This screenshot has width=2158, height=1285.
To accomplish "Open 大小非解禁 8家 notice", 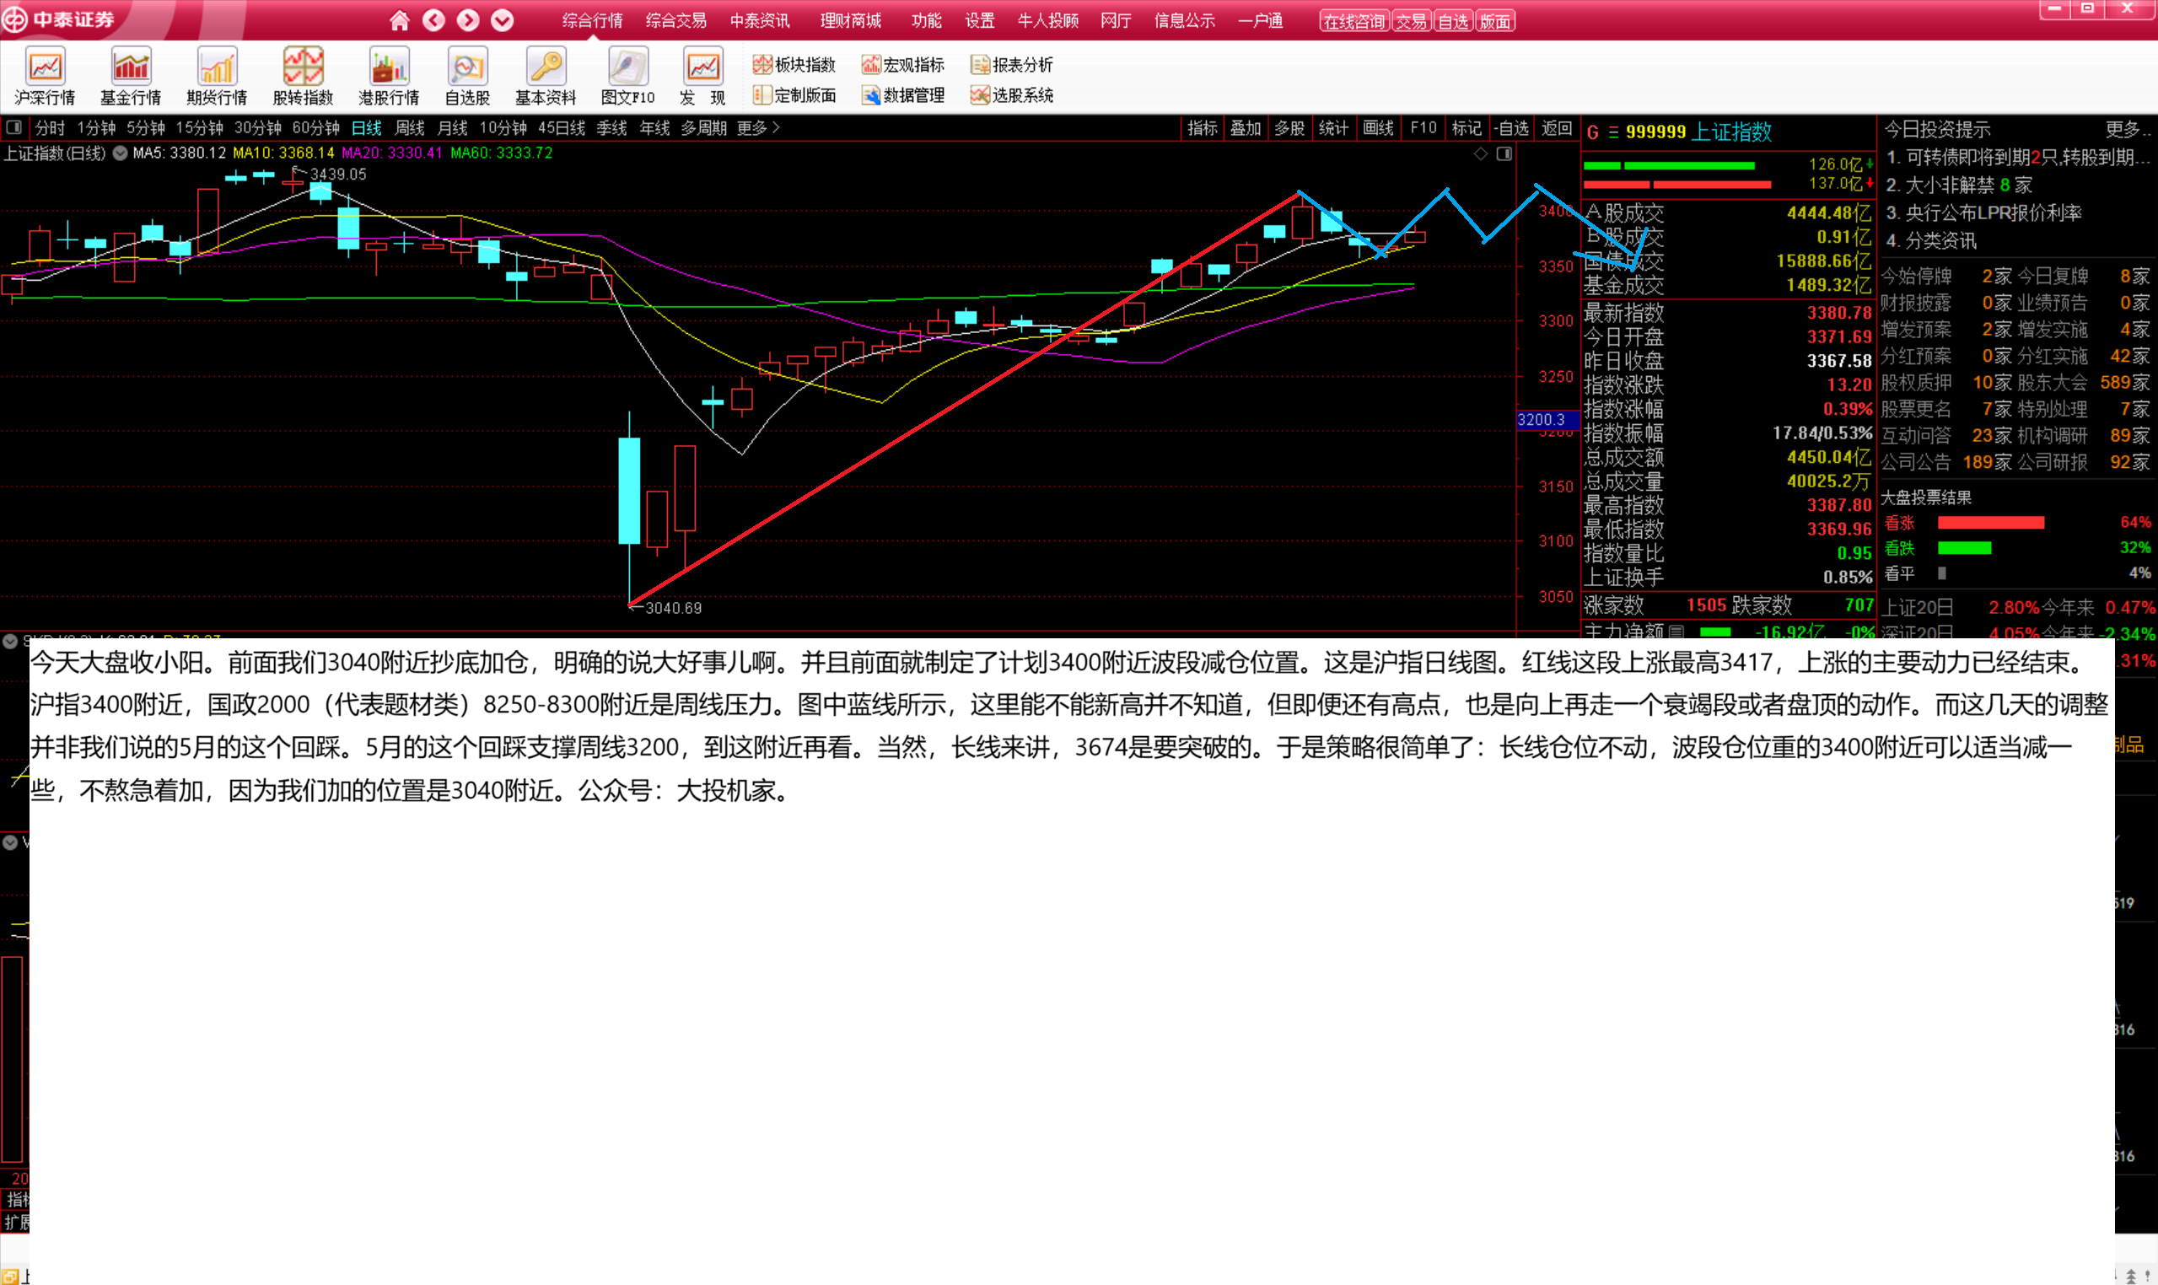I will click(1959, 185).
